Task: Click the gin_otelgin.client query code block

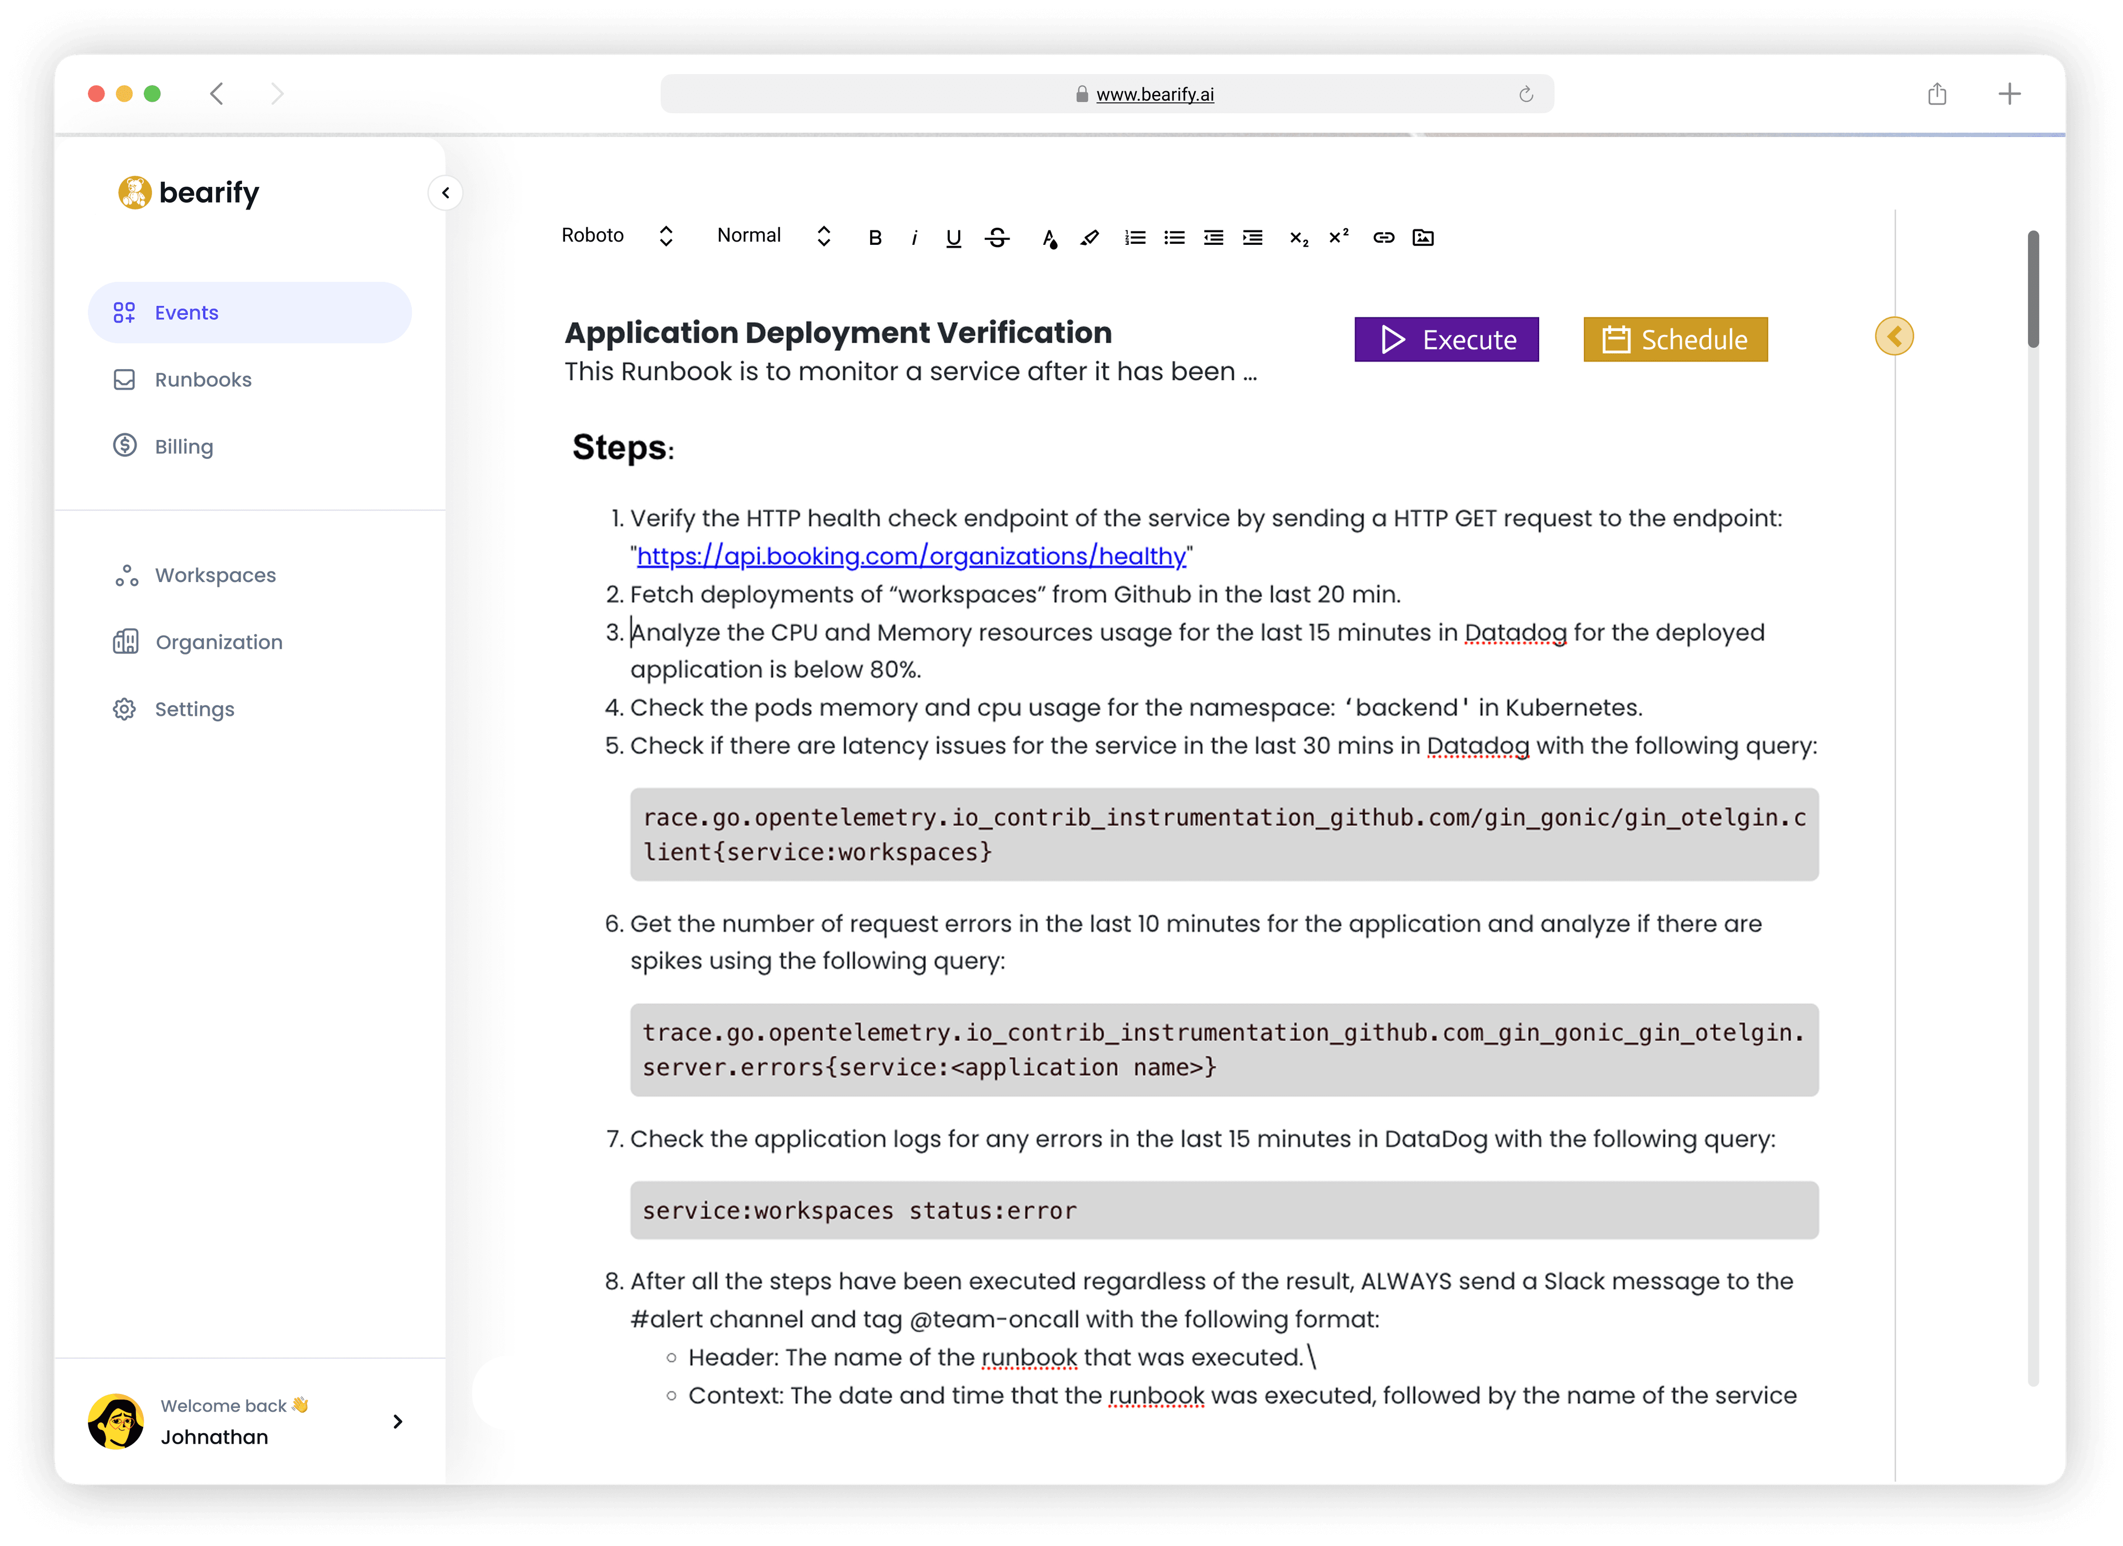Action: point(1223,835)
